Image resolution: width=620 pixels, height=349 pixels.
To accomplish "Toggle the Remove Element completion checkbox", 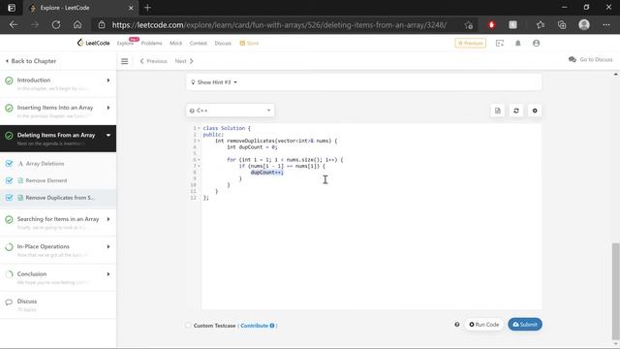I will (9, 180).
